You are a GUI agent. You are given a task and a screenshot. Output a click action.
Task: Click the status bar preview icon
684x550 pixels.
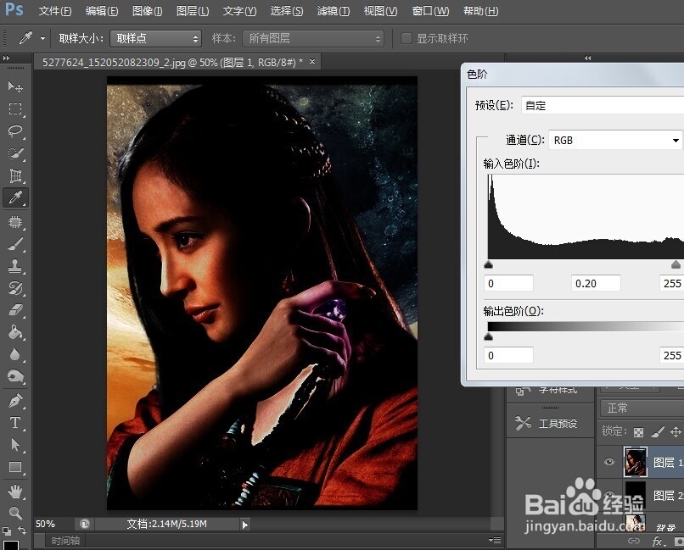pos(85,524)
